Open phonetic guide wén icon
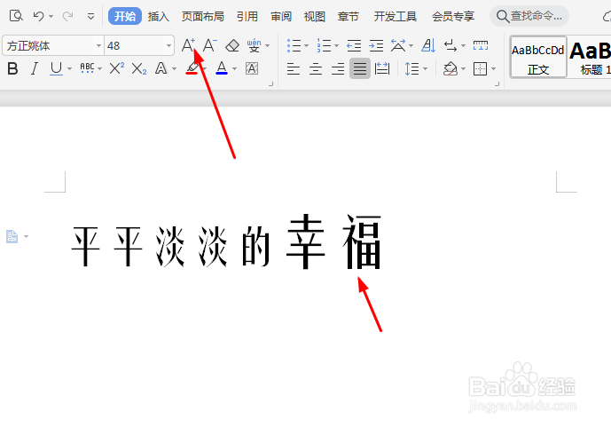Viewport: 611px width, 427px height. 254,45
